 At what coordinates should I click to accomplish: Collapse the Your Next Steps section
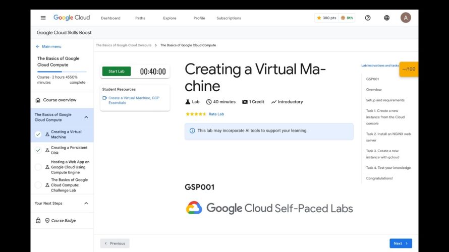(86, 203)
